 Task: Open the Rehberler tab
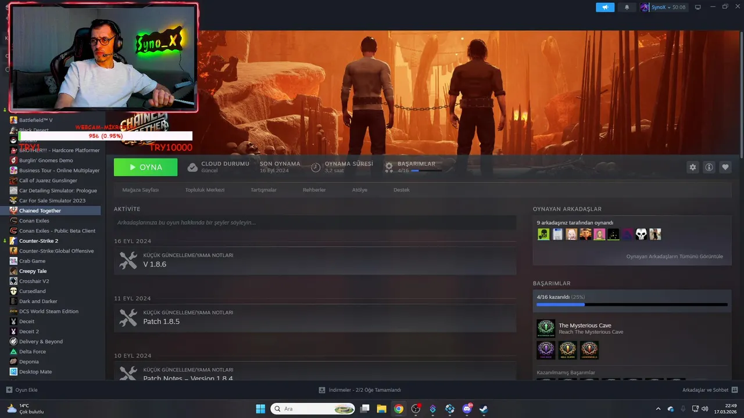click(314, 190)
